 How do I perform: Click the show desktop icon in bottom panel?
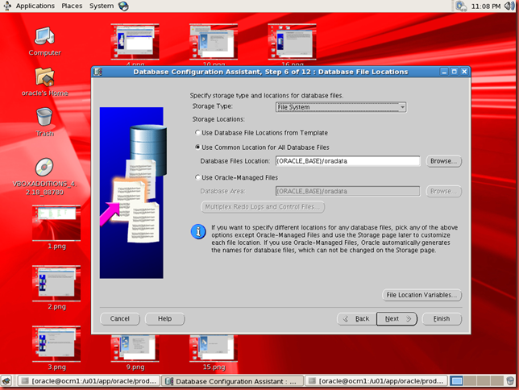[6, 381]
